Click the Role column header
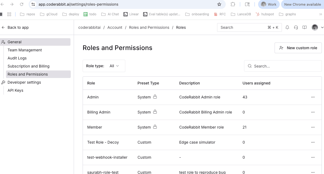The width and height of the screenshot is (324, 174). (x=91, y=83)
